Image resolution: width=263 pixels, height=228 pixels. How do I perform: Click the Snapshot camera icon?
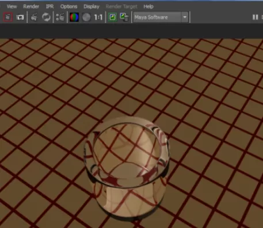click(20, 17)
